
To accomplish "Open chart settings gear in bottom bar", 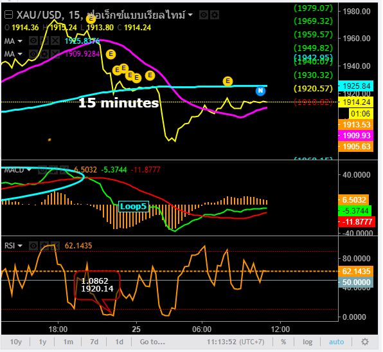I will pos(365,342).
